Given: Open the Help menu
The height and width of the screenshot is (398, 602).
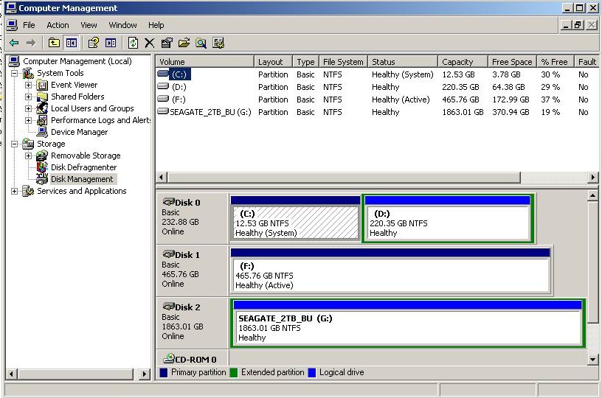Looking at the screenshot, I should (x=156, y=25).
